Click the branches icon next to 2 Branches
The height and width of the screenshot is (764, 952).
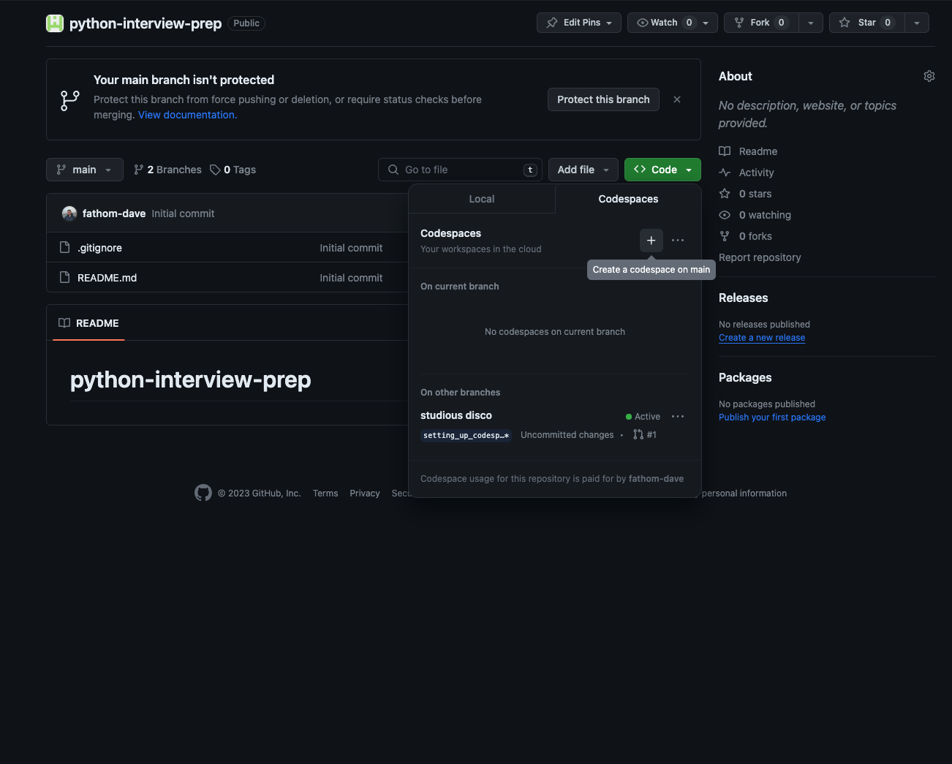coord(139,170)
